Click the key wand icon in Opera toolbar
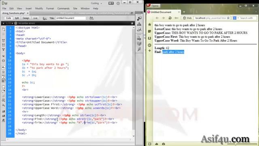 (176, 18)
